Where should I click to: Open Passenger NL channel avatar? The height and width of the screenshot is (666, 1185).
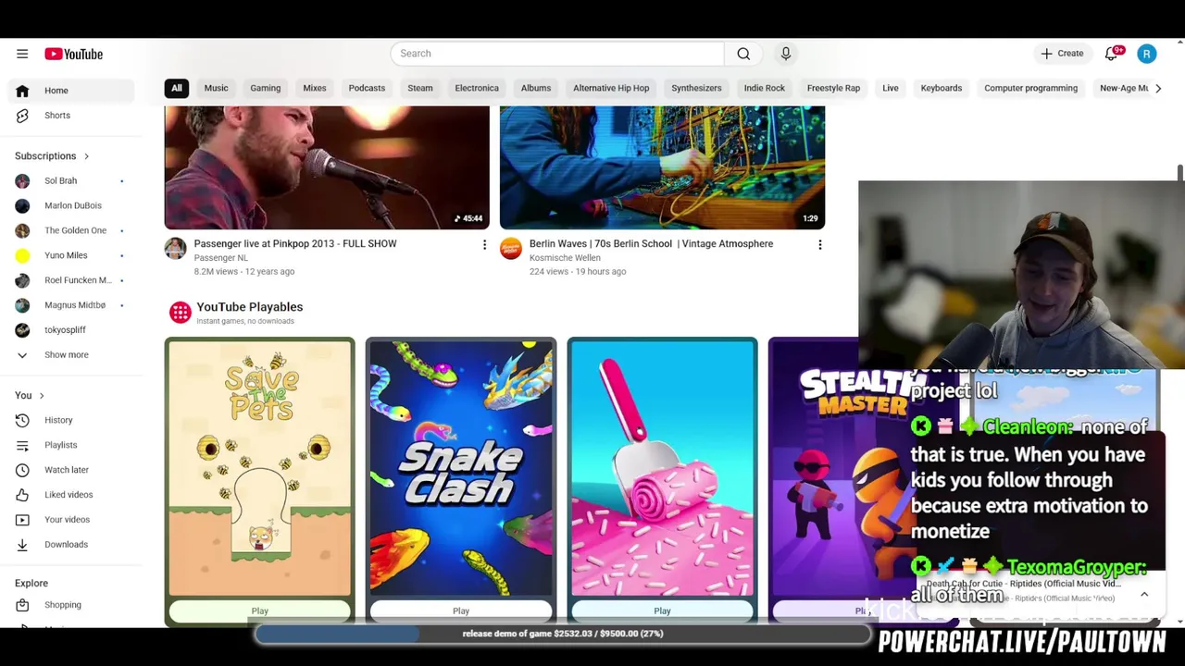click(176, 248)
